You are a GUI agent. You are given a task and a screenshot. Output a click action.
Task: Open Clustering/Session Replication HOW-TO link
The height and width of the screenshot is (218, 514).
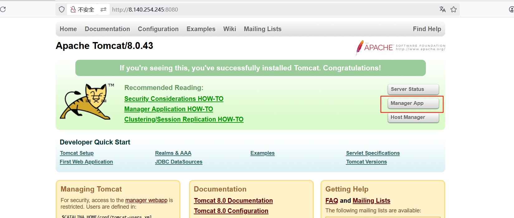[x=184, y=119]
